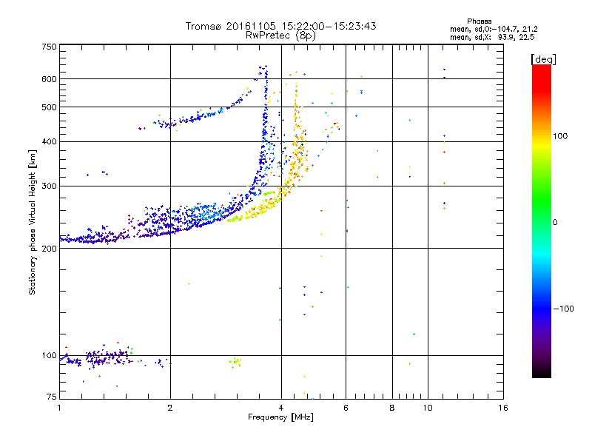Click the plot title 'Tromsø 20161105 15:22:00-15:23:43'
The height and width of the screenshot is (444, 592).
pos(280,26)
